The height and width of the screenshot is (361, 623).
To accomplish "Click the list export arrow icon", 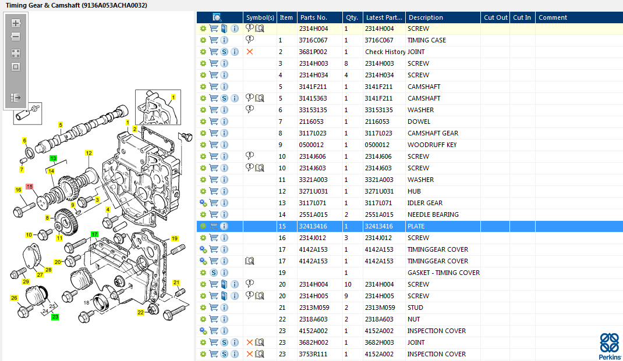I will 16,98.
